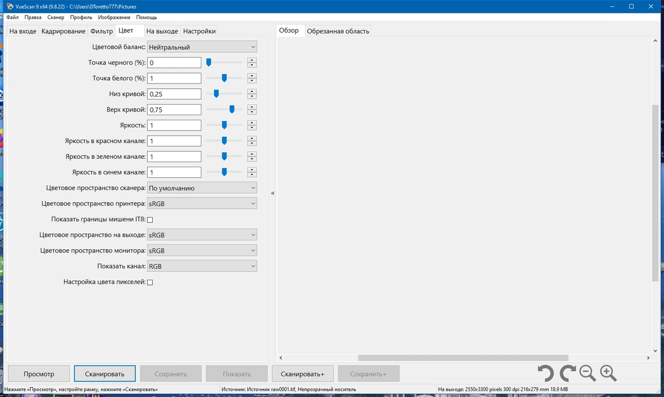Screen dimensions: 664x397
Task: Enable Показать границы мишени IT8 checkbox
Action: (150, 220)
